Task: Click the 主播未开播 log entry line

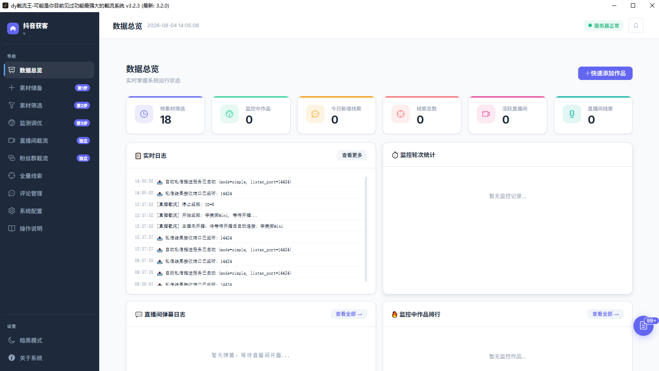Action: pos(249,226)
